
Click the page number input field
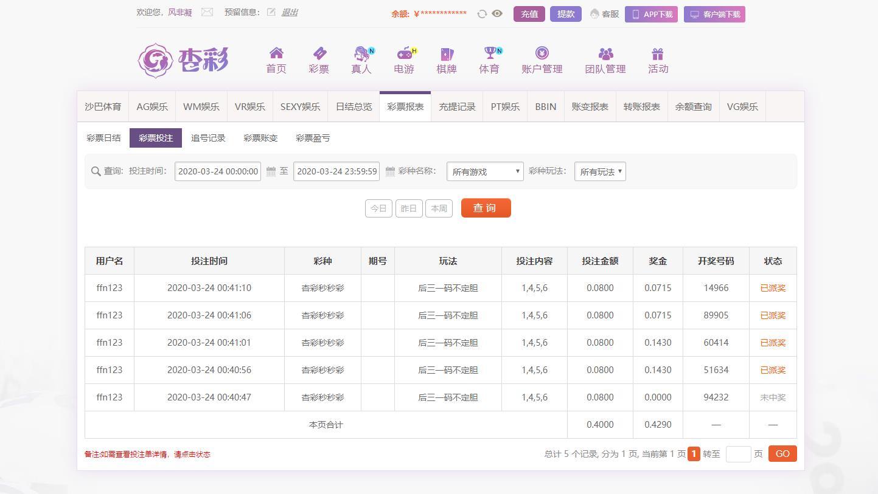click(738, 454)
